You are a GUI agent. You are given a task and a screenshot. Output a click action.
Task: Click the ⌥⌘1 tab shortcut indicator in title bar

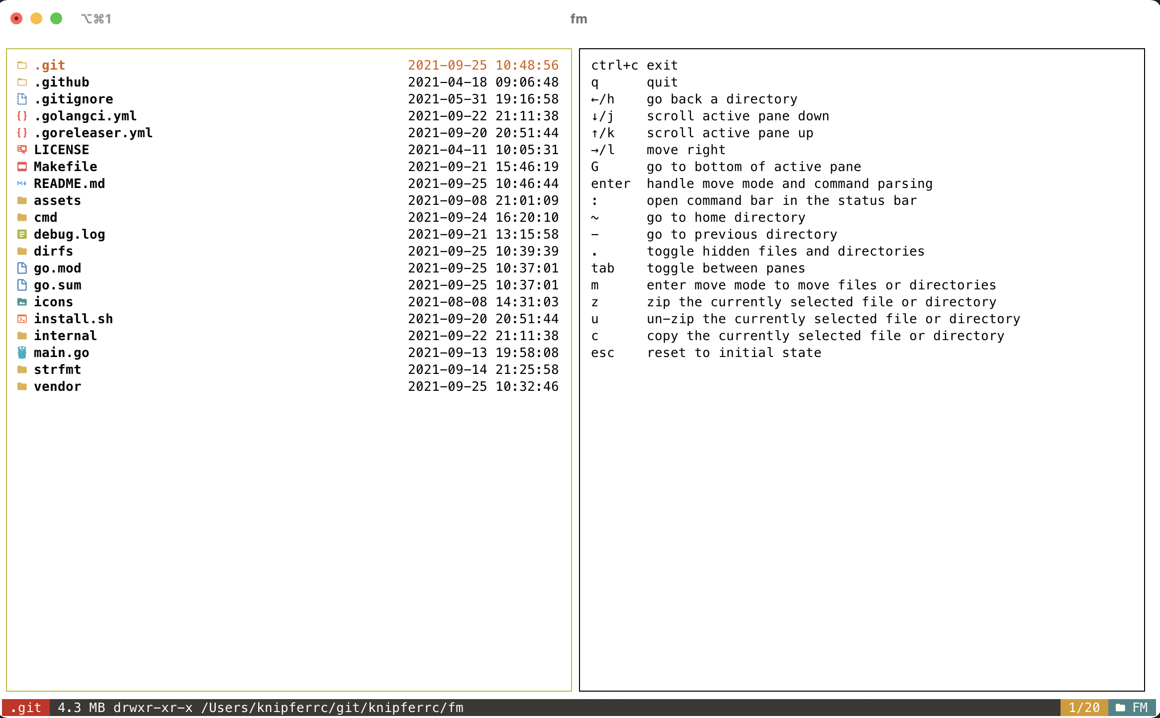click(x=96, y=19)
